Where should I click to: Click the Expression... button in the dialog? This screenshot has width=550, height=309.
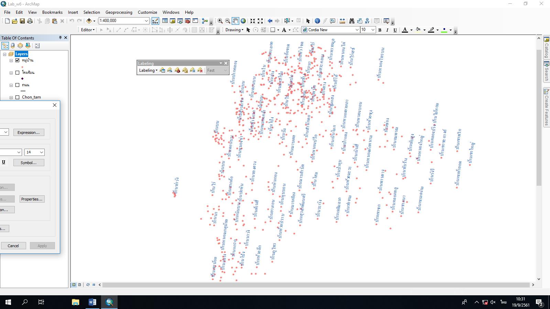click(29, 132)
